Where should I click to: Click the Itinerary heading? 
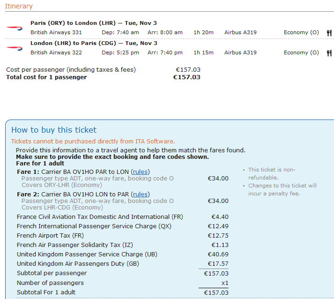(19, 6)
